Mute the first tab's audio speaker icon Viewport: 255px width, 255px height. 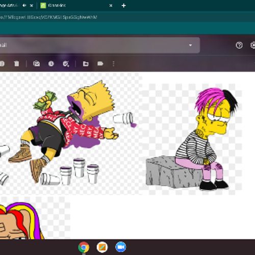coord(24,6)
